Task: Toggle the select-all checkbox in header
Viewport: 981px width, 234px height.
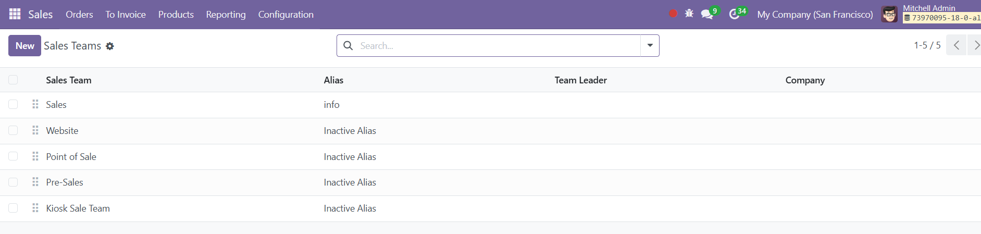Action: point(13,80)
